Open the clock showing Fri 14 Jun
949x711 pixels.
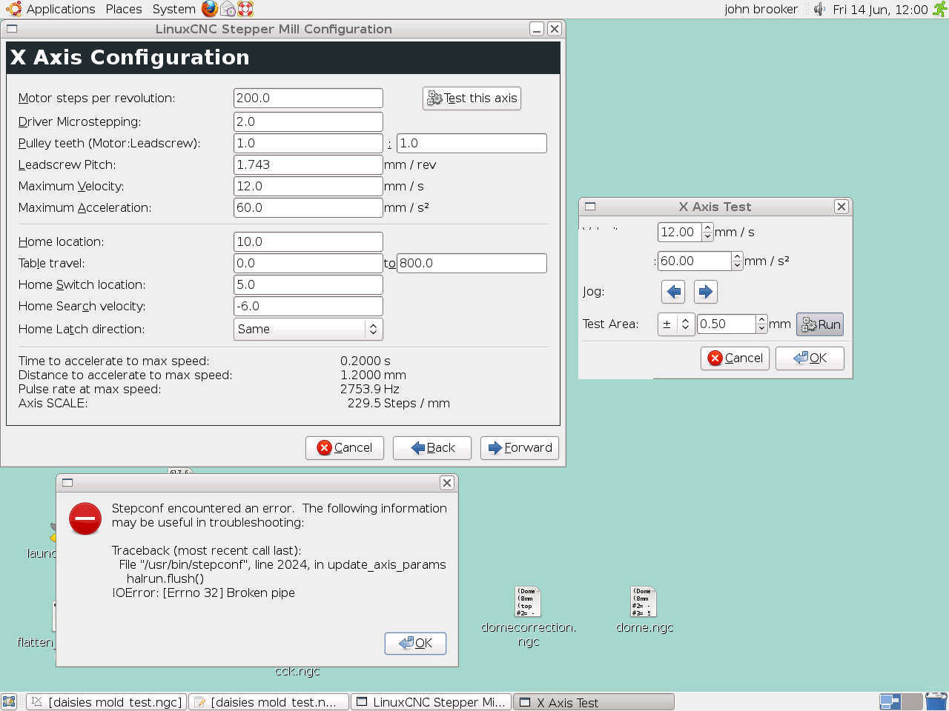pos(880,9)
